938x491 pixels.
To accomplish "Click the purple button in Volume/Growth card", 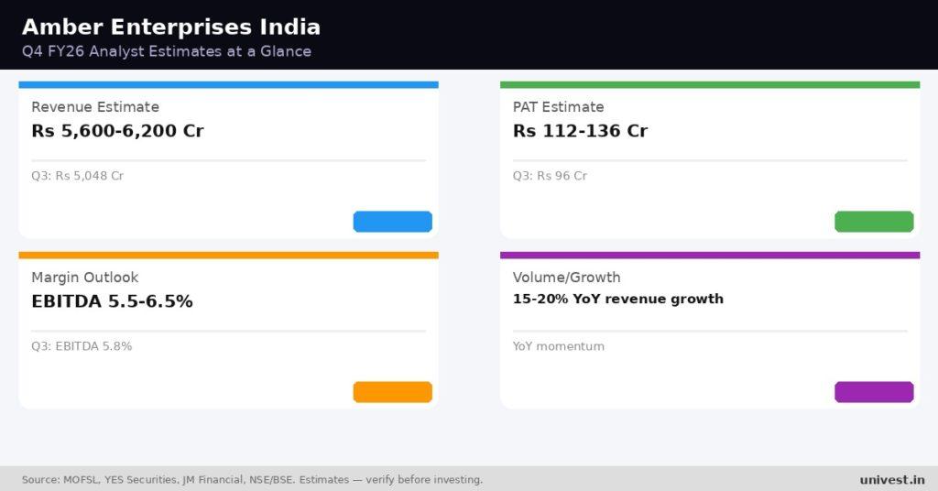I will tap(874, 392).
